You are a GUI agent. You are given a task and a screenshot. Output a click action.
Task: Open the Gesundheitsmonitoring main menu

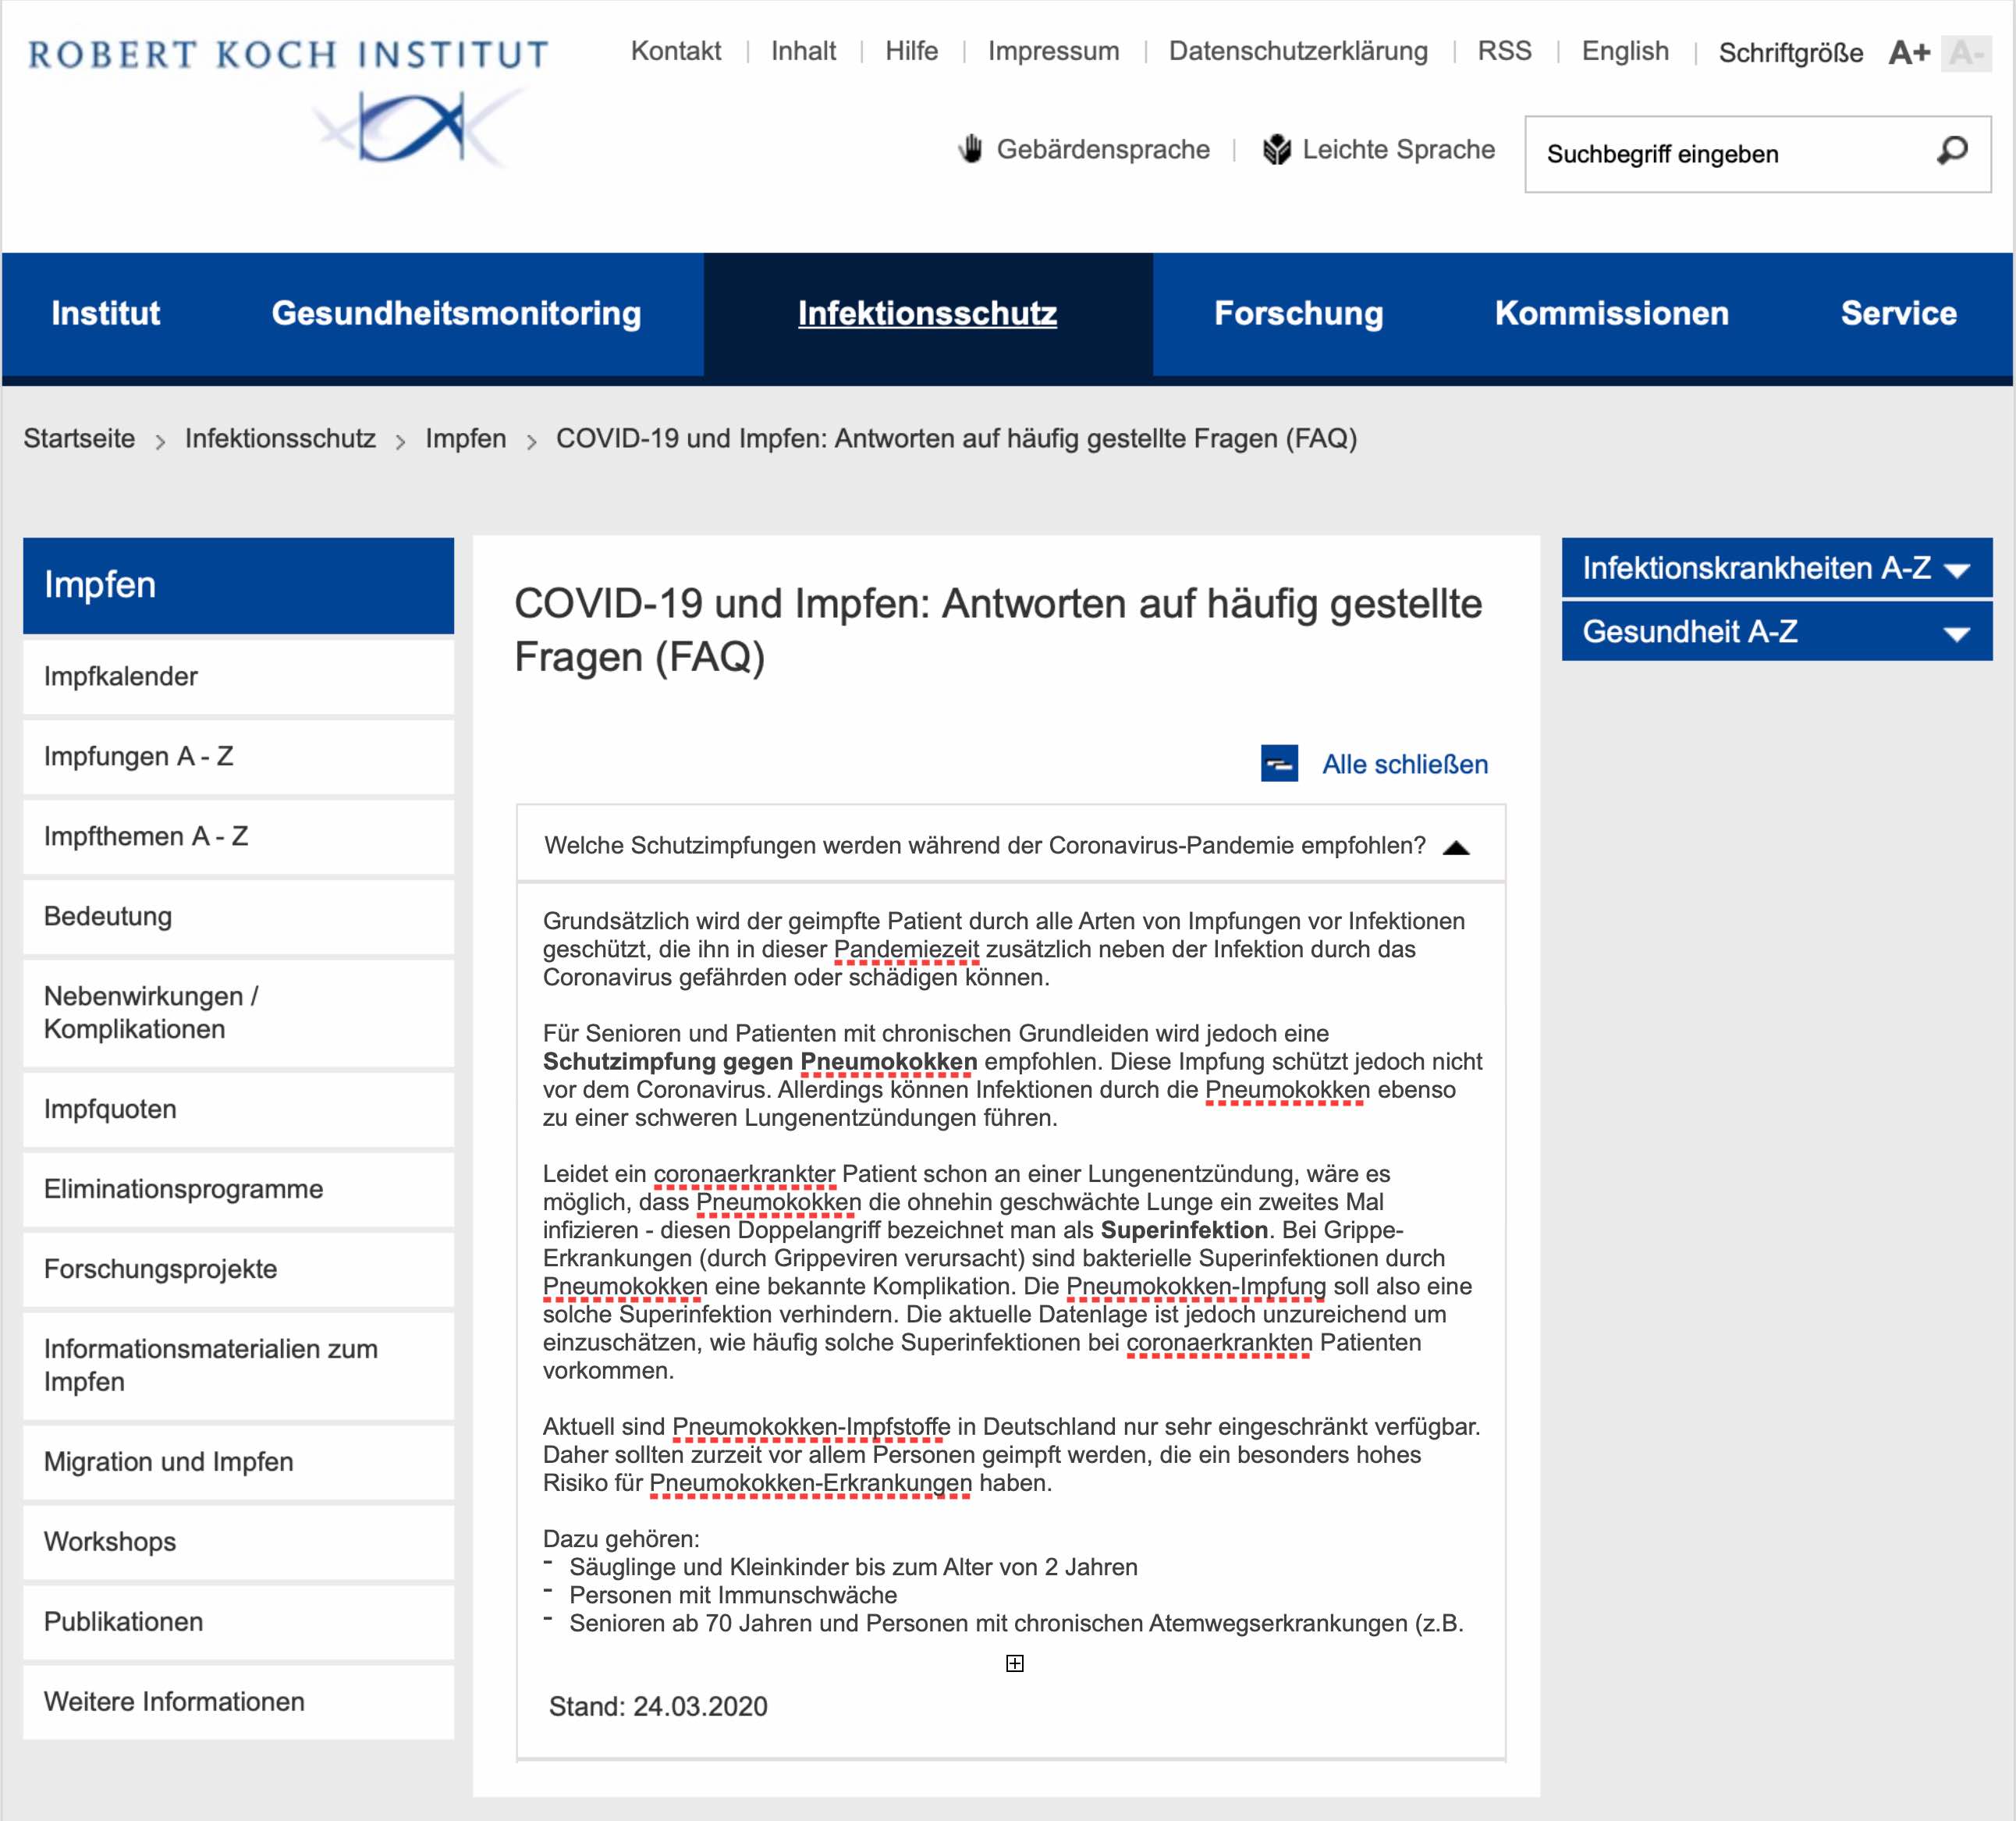click(x=456, y=313)
